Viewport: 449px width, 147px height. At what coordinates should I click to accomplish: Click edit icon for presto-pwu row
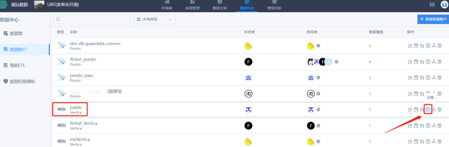tap(410, 78)
